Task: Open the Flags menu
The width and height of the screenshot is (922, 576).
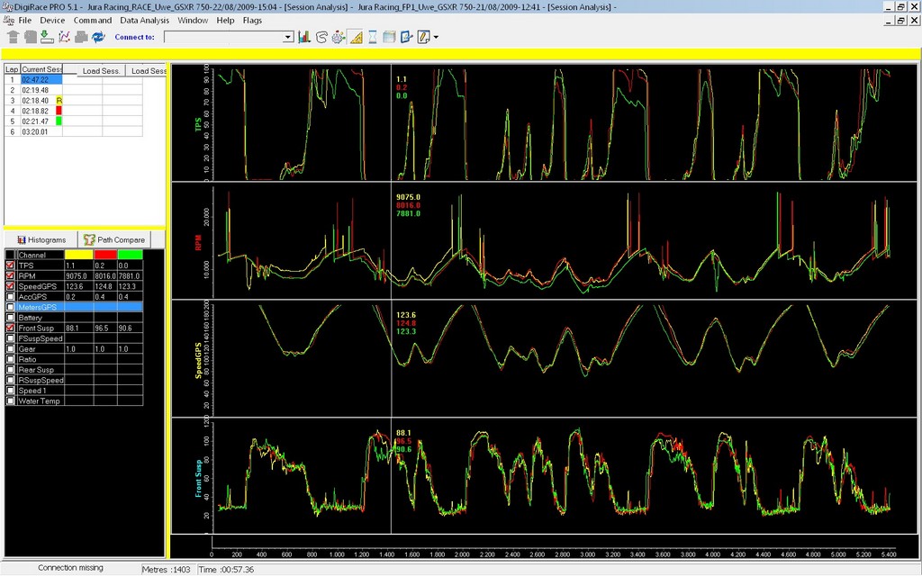Action: tap(252, 20)
